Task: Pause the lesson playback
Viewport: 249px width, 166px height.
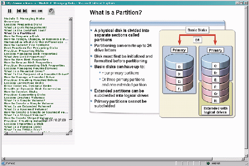Action: [x=10, y=11]
